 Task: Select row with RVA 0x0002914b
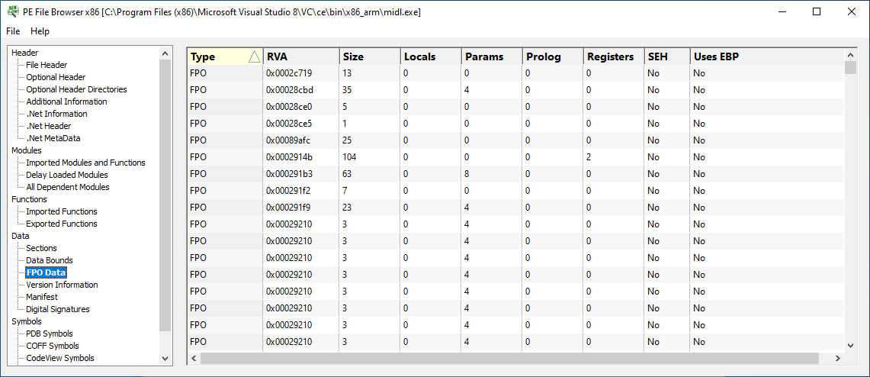coord(515,157)
